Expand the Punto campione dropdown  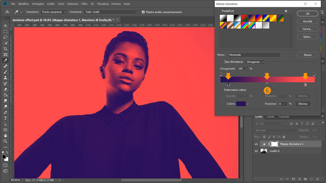(x=54, y=12)
